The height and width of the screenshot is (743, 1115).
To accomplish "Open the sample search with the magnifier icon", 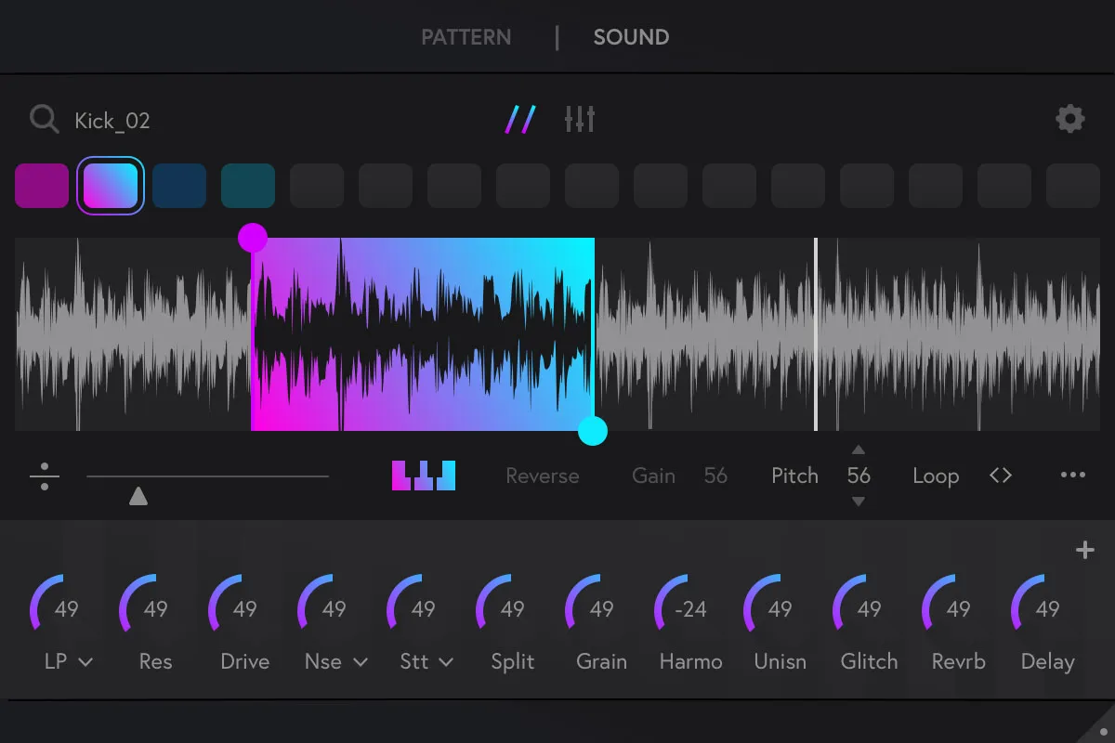I will pyautogui.click(x=43, y=118).
